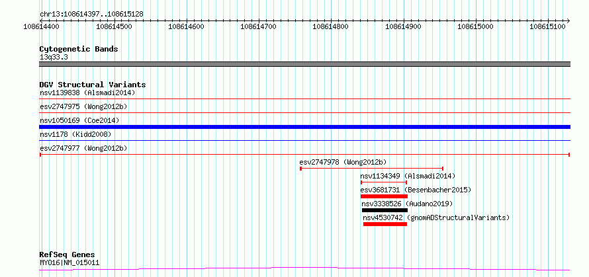The image size is (589, 277).
Task: Click the black nsv3338526 variant bar
Action: pos(385,210)
